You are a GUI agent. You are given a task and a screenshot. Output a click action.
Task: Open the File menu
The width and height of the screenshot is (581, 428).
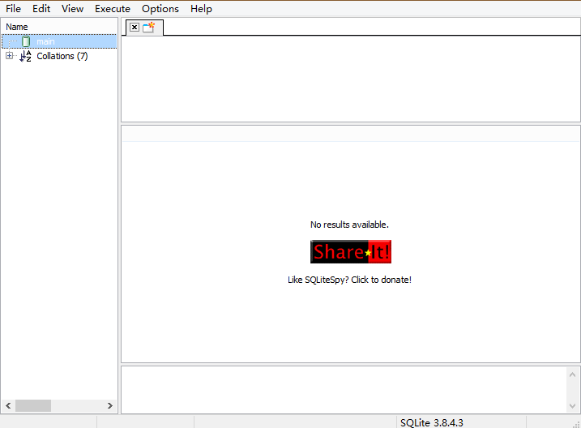click(x=14, y=9)
